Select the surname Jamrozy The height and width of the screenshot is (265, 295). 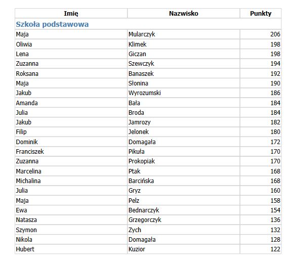point(140,122)
